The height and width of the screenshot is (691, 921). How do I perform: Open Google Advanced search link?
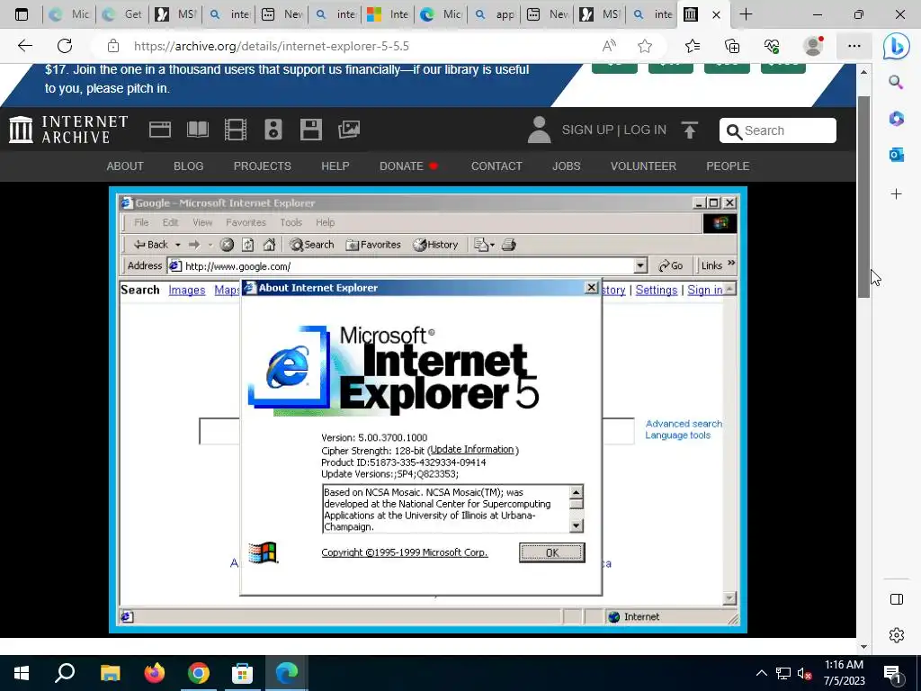(684, 424)
